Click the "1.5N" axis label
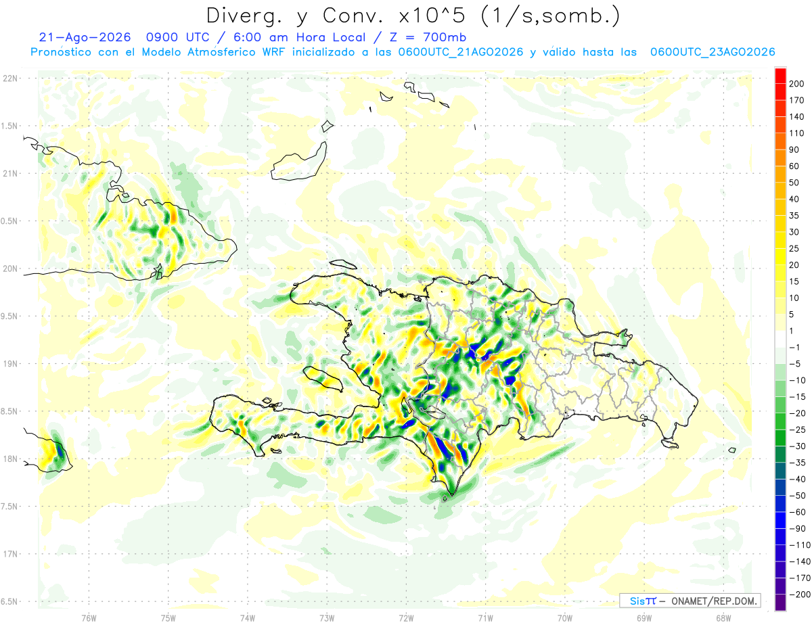 (10, 126)
